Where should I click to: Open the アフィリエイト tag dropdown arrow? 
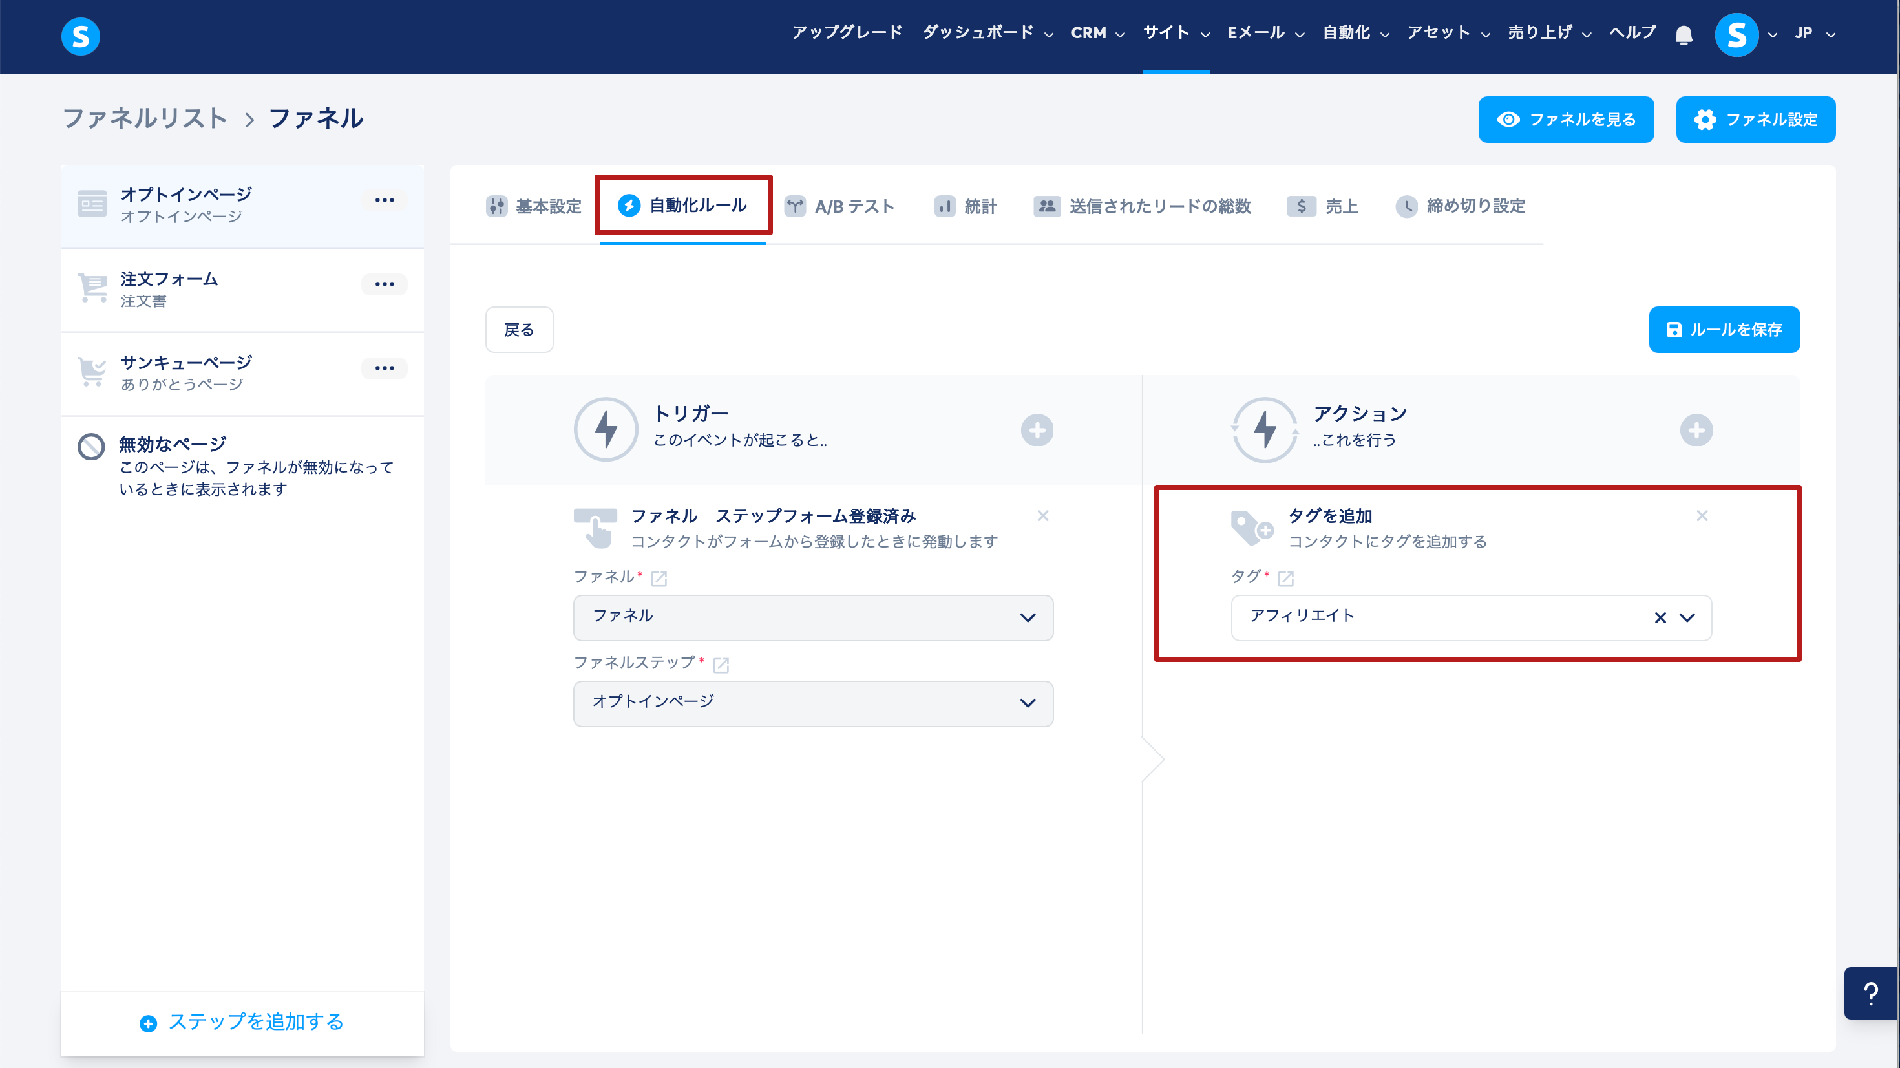point(1687,618)
